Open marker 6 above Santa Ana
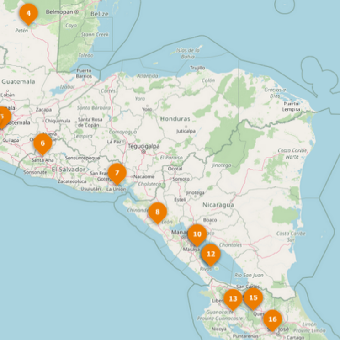Screen dimensions: 340x340 (42, 144)
